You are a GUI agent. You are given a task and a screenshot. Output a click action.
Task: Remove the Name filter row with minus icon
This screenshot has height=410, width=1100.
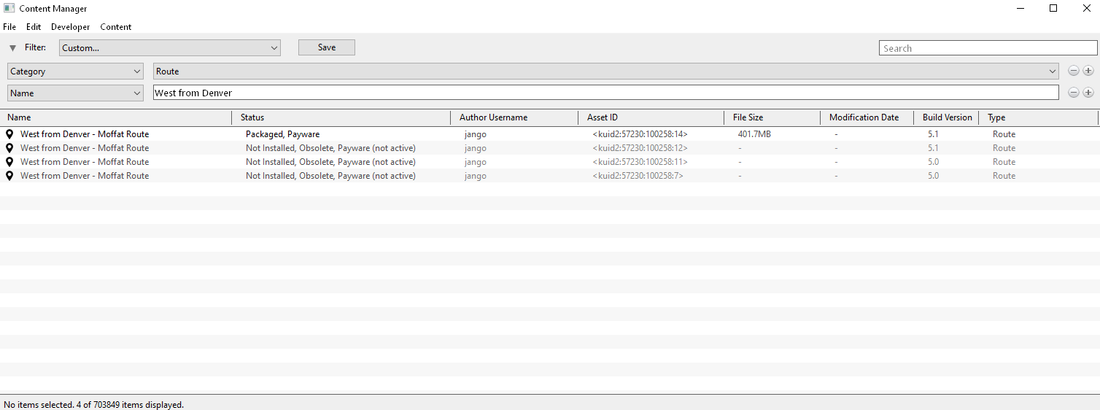(1074, 93)
